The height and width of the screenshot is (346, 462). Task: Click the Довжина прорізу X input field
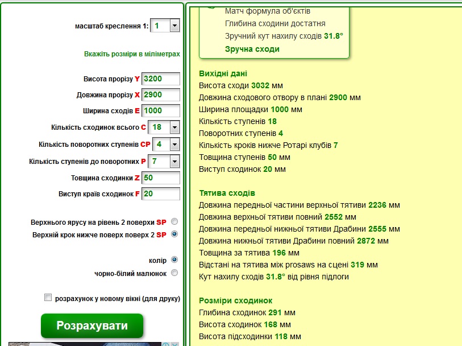(x=161, y=94)
